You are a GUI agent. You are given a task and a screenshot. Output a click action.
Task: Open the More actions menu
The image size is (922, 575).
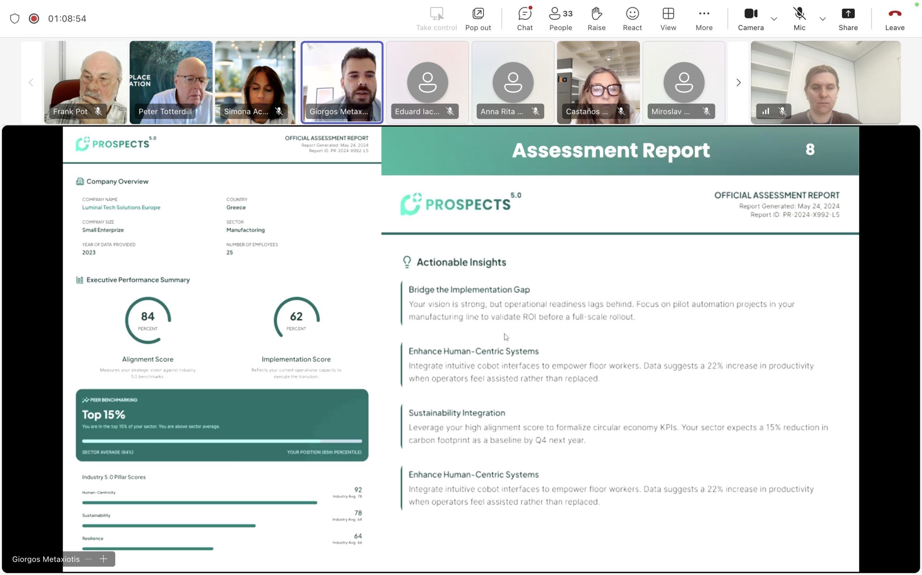pos(704,19)
